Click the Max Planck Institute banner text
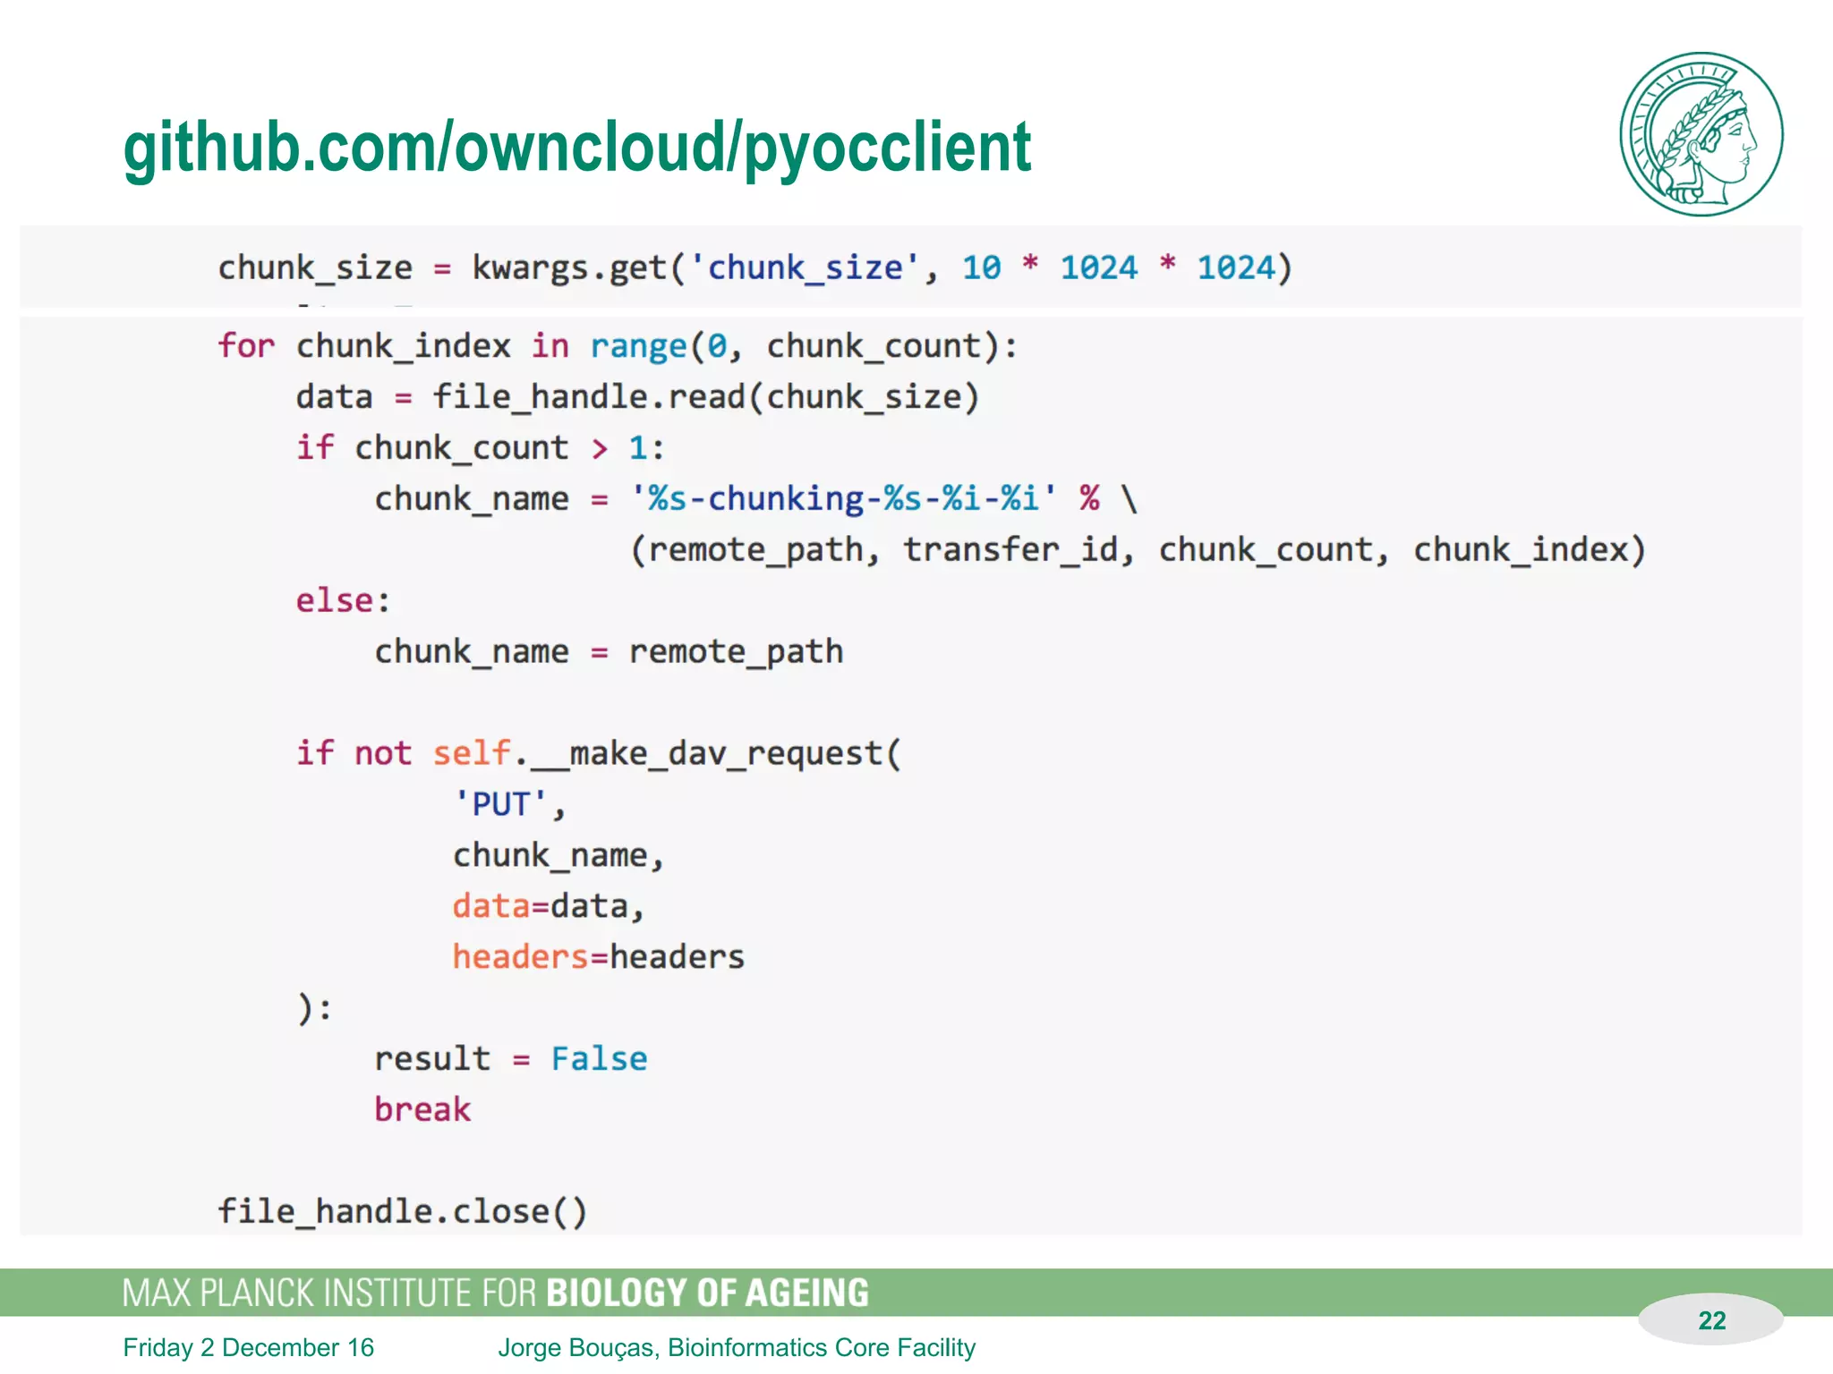The width and height of the screenshot is (1833, 1374). tap(495, 1293)
